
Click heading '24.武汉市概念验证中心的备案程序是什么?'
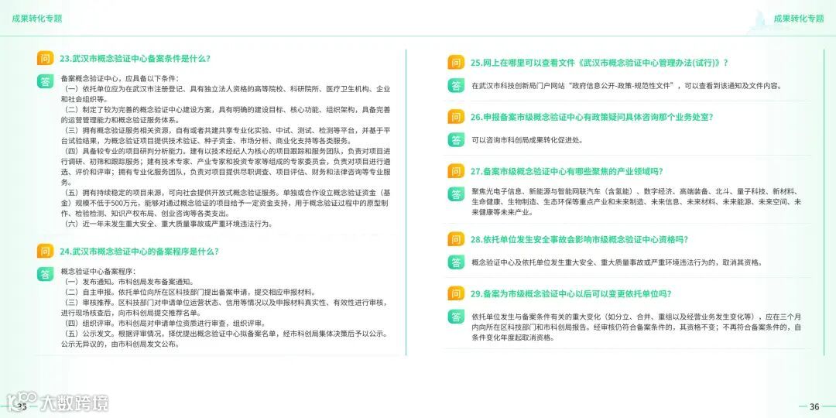139,251
